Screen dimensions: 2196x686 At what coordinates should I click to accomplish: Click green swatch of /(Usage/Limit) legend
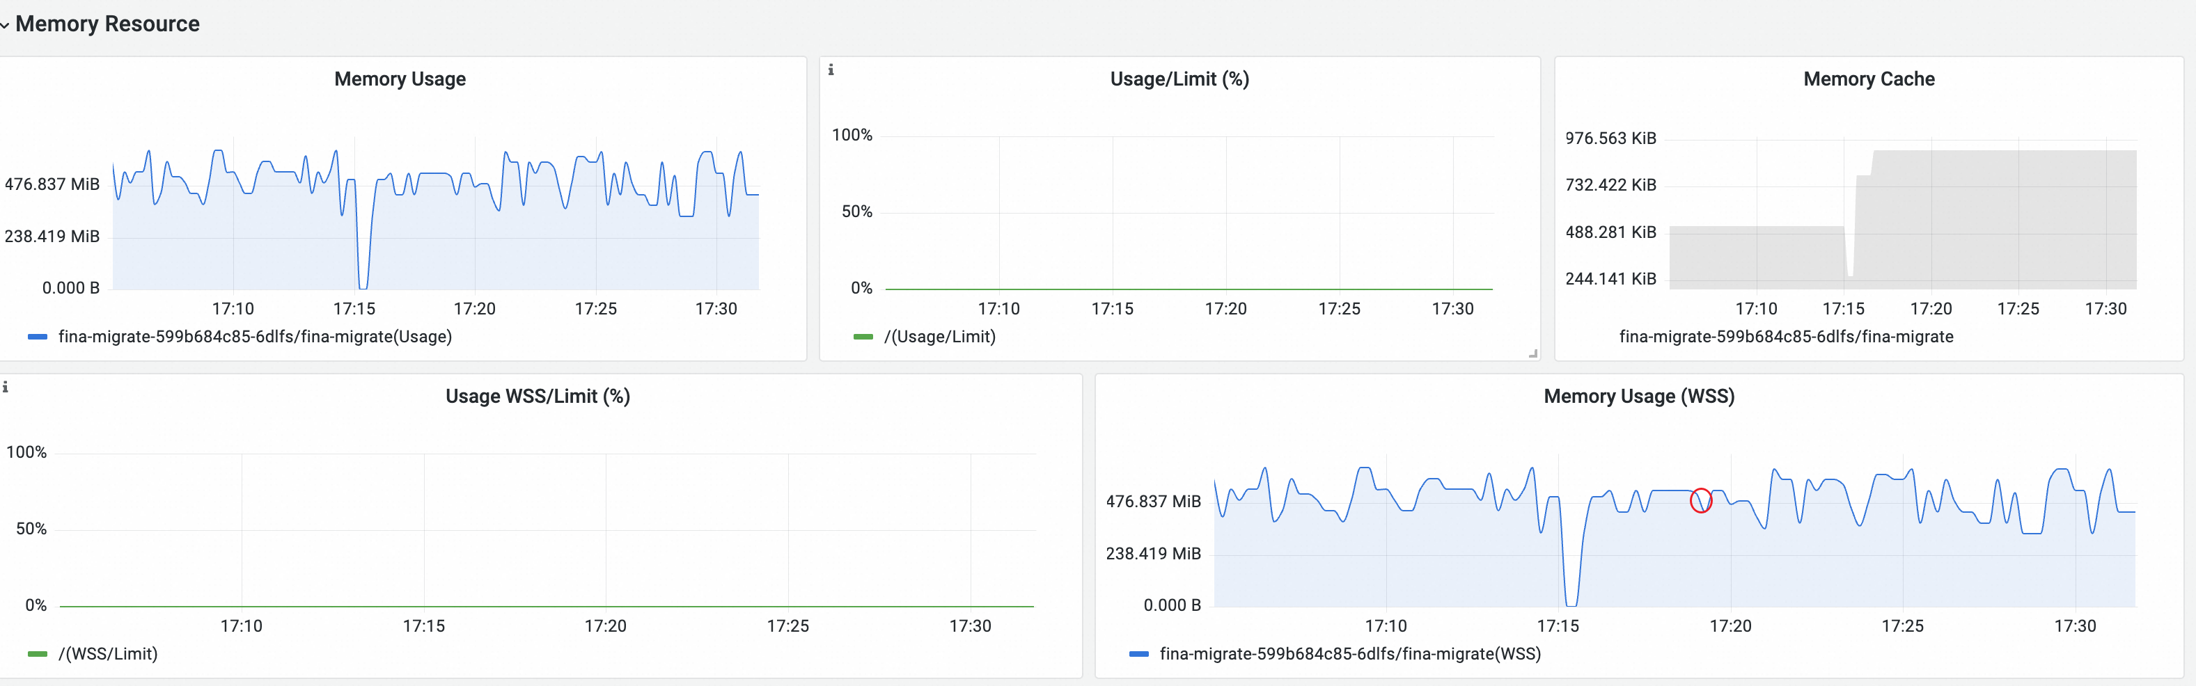pyautogui.click(x=863, y=337)
